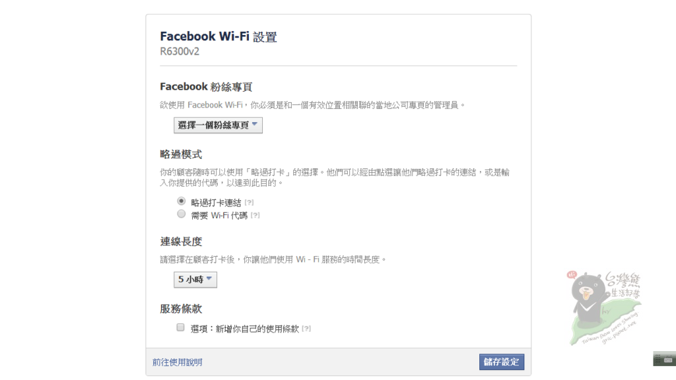This screenshot has height=380, width=676.
Task: Expand the 5 小時 session length dropdown
Action: pyautogui.click(x=195, y=280)
